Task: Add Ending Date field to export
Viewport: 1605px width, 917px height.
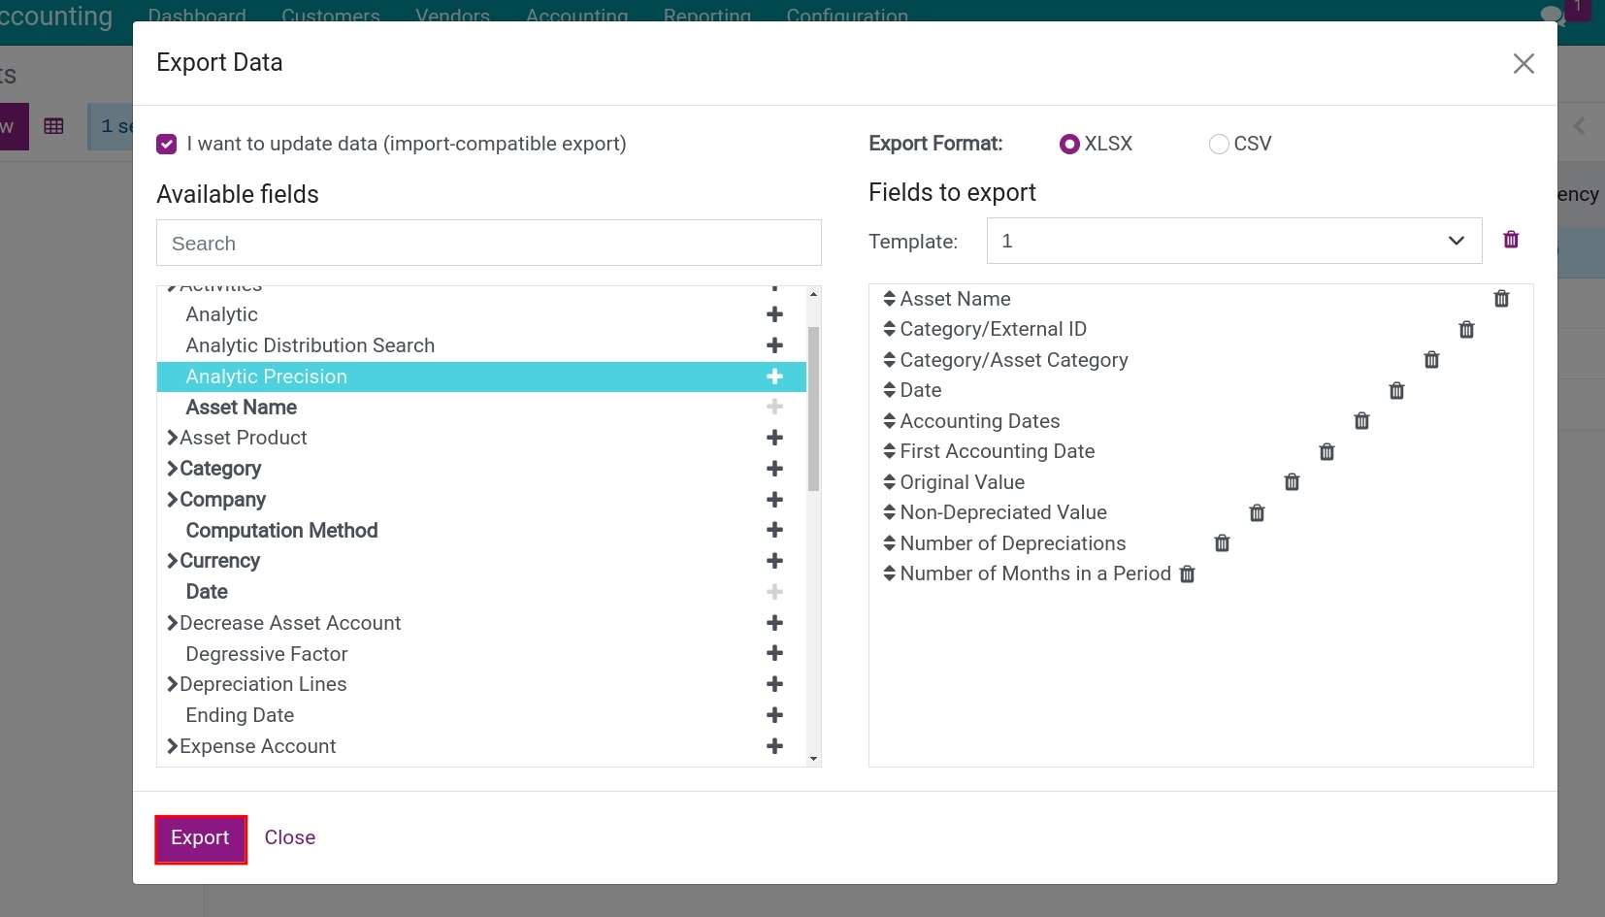Action: point(774,715)
